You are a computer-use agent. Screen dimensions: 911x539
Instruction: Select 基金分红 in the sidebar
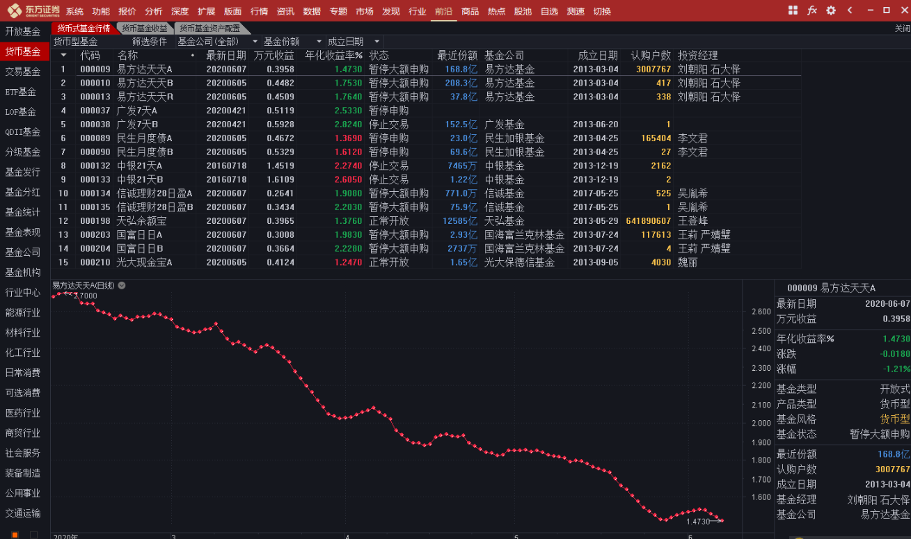pyautogui.click(x=23, y=192)
